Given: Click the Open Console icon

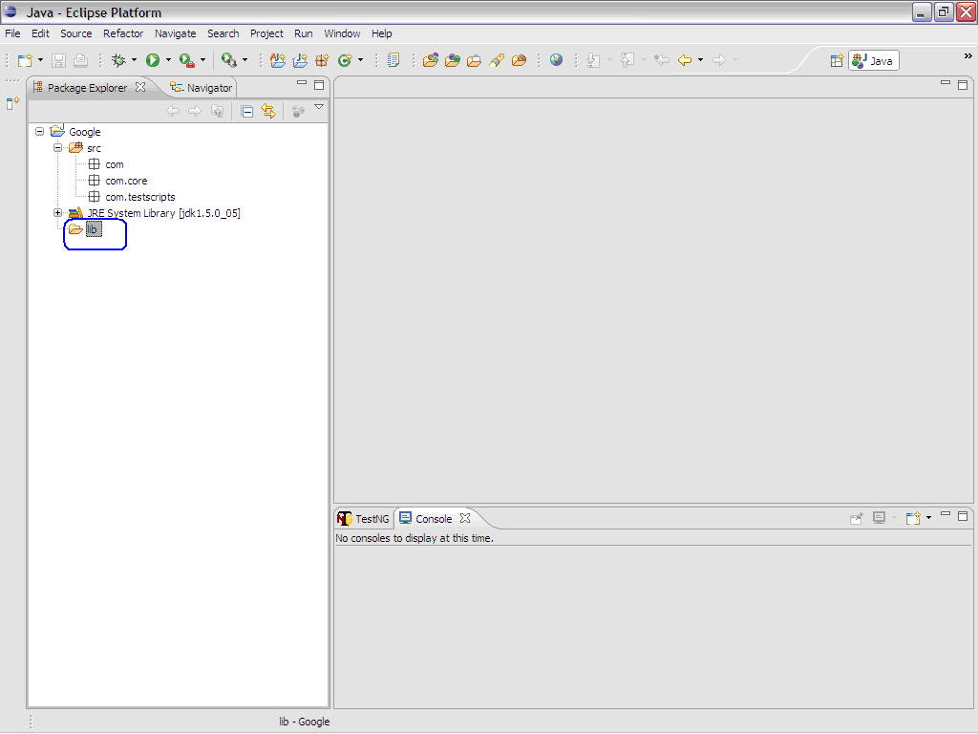Looking at the screenshot, I should 914,518.
